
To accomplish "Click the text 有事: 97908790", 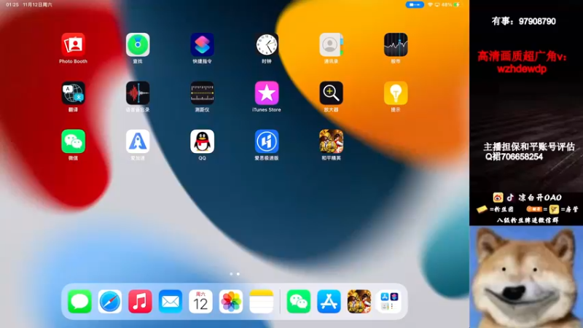I will 523,21.
